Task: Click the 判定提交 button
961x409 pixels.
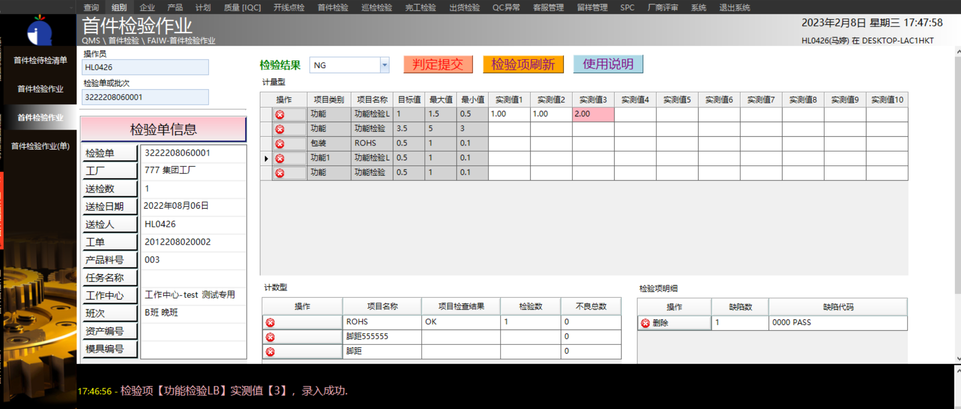Action: (x=438, y=64)
